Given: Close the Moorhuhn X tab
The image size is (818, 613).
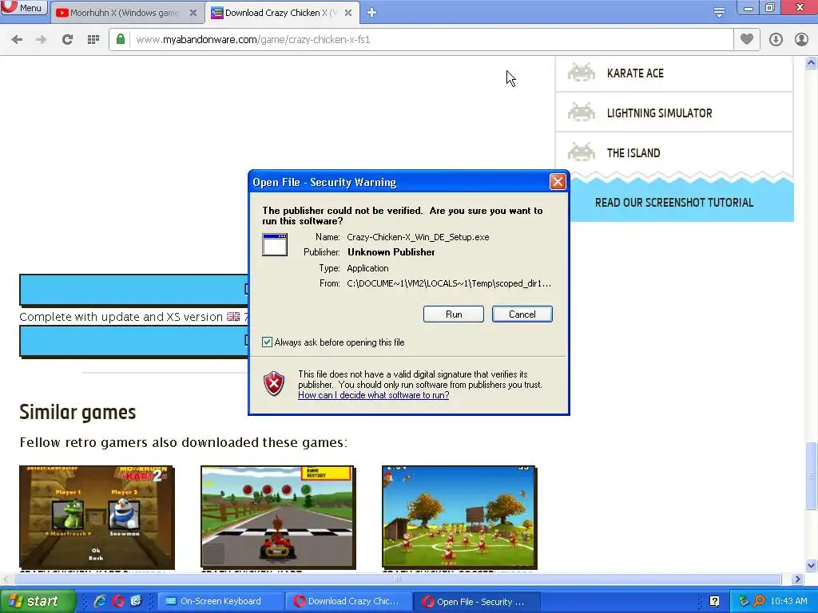Looking at the screenshot, I should (x=193, y=13).
